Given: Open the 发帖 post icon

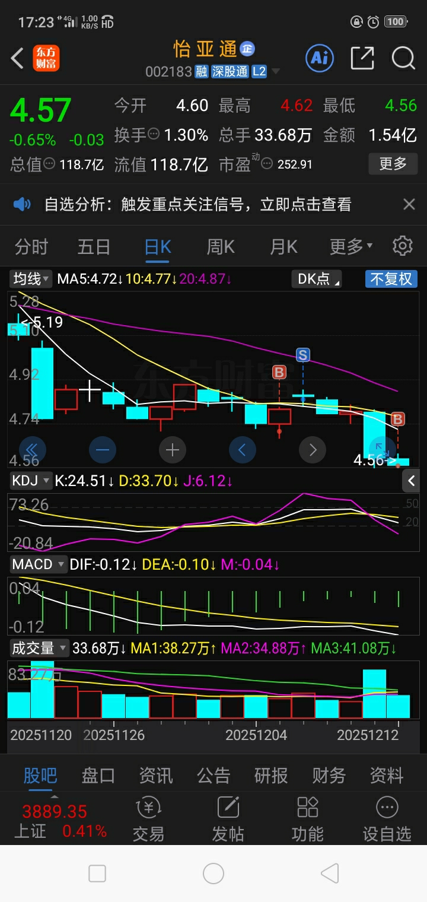Looking at the screenshot, I should 228,820.
